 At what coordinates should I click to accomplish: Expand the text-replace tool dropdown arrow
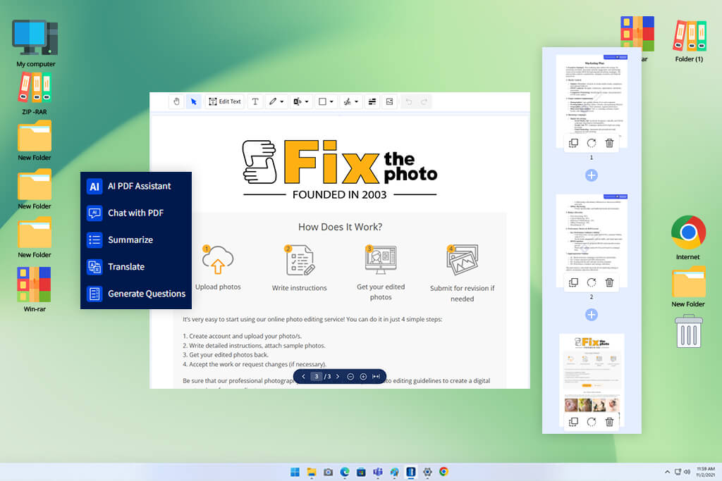coord(307,101)
